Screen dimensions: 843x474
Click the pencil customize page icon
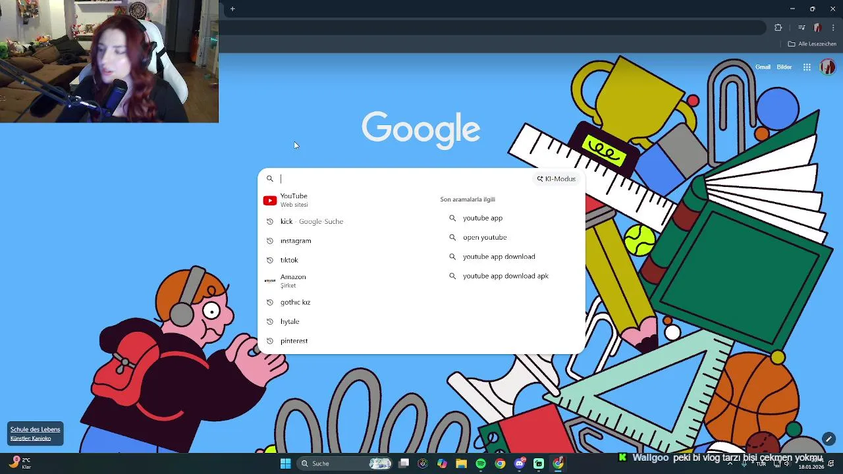click(829, 439)
